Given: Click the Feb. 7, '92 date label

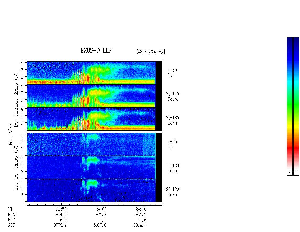Looking at the screenshot, I should [x=11, y=134].
